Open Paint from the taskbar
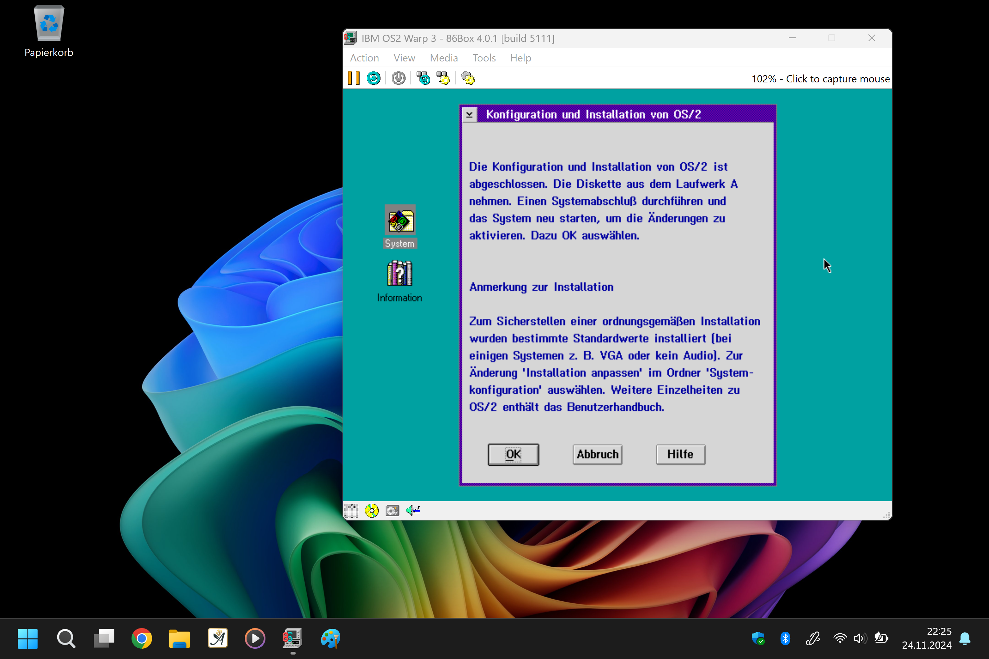This screenshot has height=659, width=989. (330, 639)
